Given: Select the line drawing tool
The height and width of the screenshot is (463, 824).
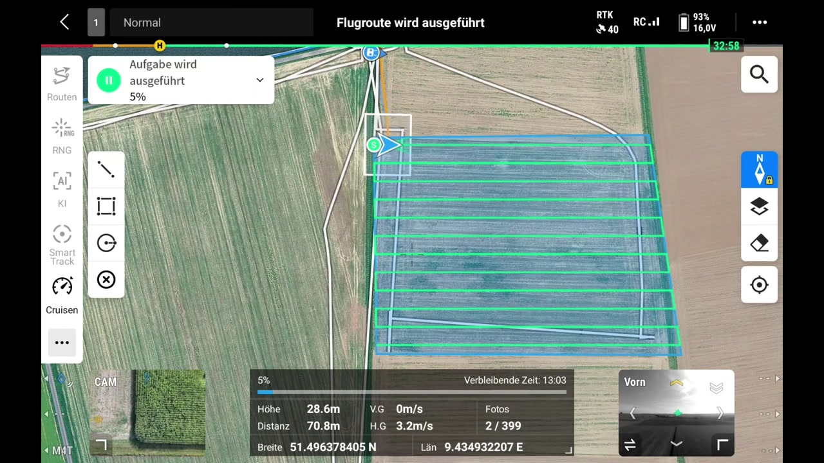Looking at the screenshot, I should click(x=106, y=169).
